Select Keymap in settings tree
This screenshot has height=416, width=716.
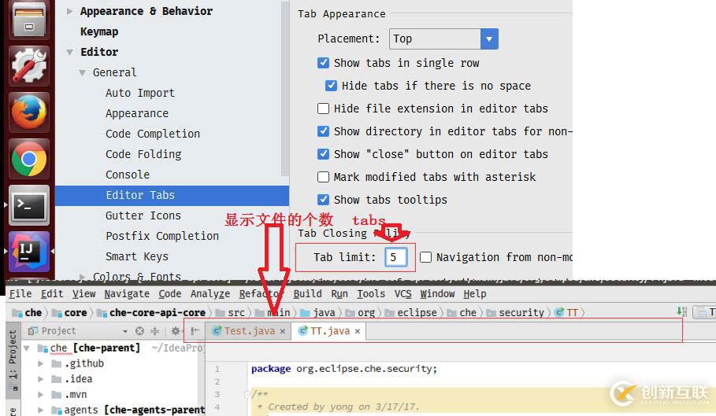99,32
